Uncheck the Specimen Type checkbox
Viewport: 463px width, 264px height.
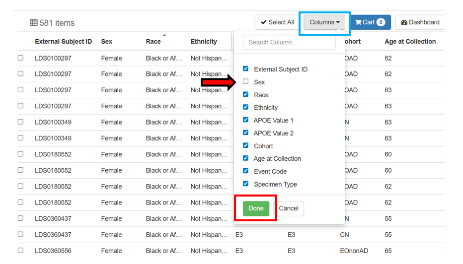pyautogui.click(x=245, y=184)
